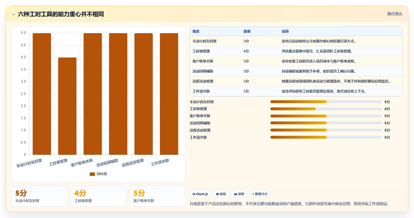This screenshot has height=218, width=414.
Task: Open the 5分 客户账单关联 data card
Action: (x=157, y=196)
